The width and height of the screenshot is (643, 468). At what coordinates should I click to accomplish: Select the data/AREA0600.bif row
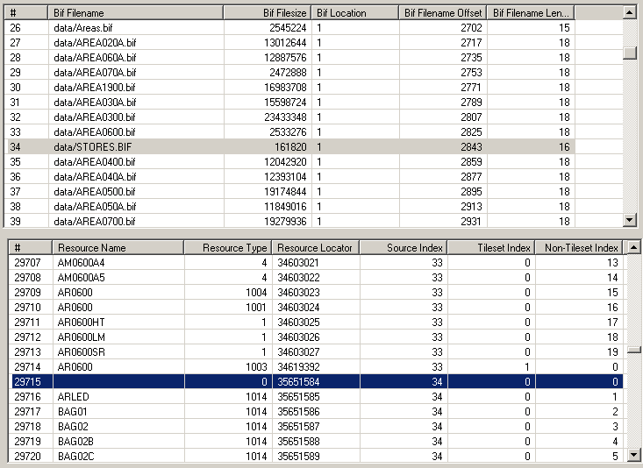click(289, 132)
